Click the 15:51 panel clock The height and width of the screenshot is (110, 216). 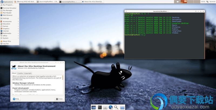[203, 2]
